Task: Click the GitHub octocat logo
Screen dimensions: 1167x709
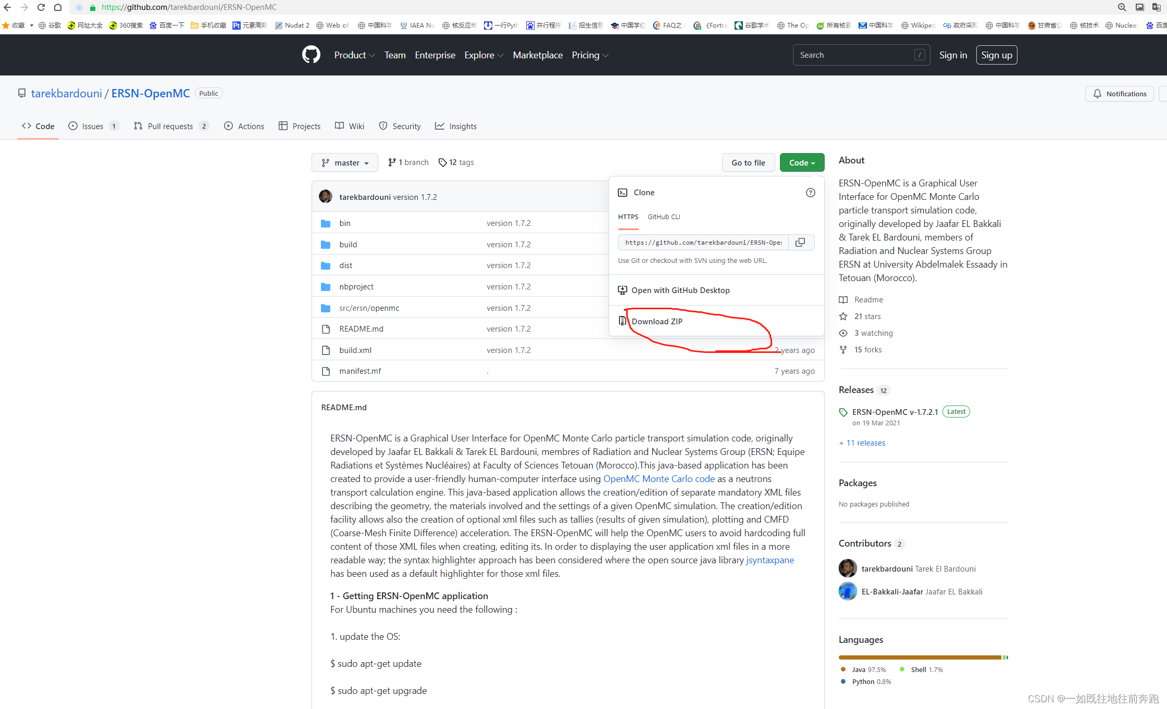Action: click(x=311, y=55)
